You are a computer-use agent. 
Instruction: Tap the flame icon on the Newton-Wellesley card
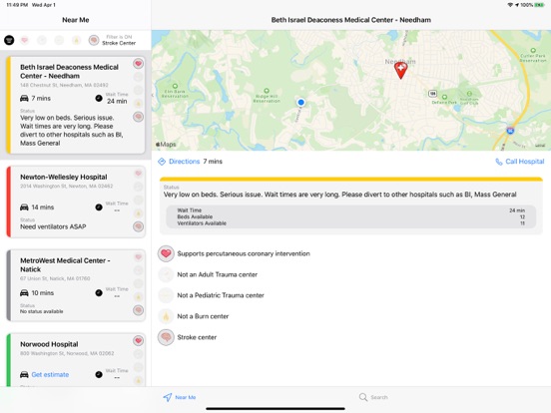click(x=138, y=213)
